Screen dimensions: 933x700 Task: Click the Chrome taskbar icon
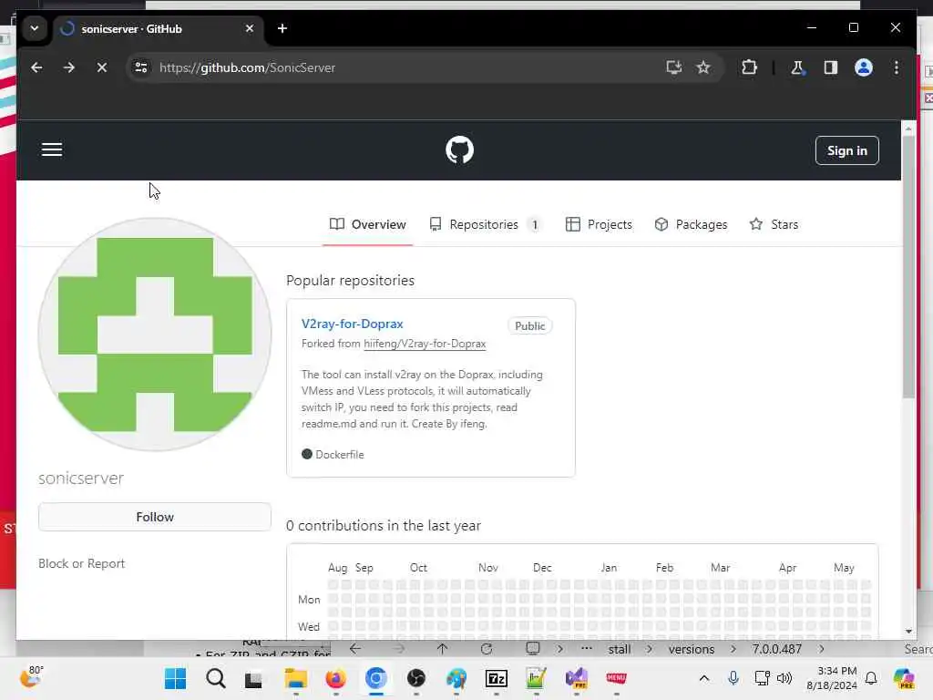click(376, 678)
